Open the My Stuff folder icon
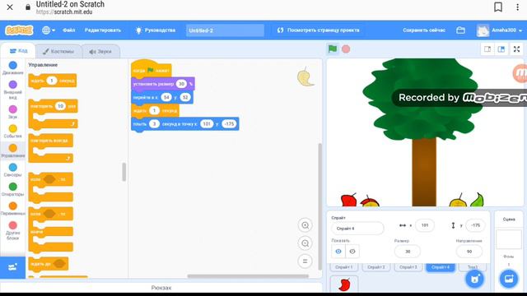This screenshot has height=296, width=527. pyautogui.click(x=461, y=30)
